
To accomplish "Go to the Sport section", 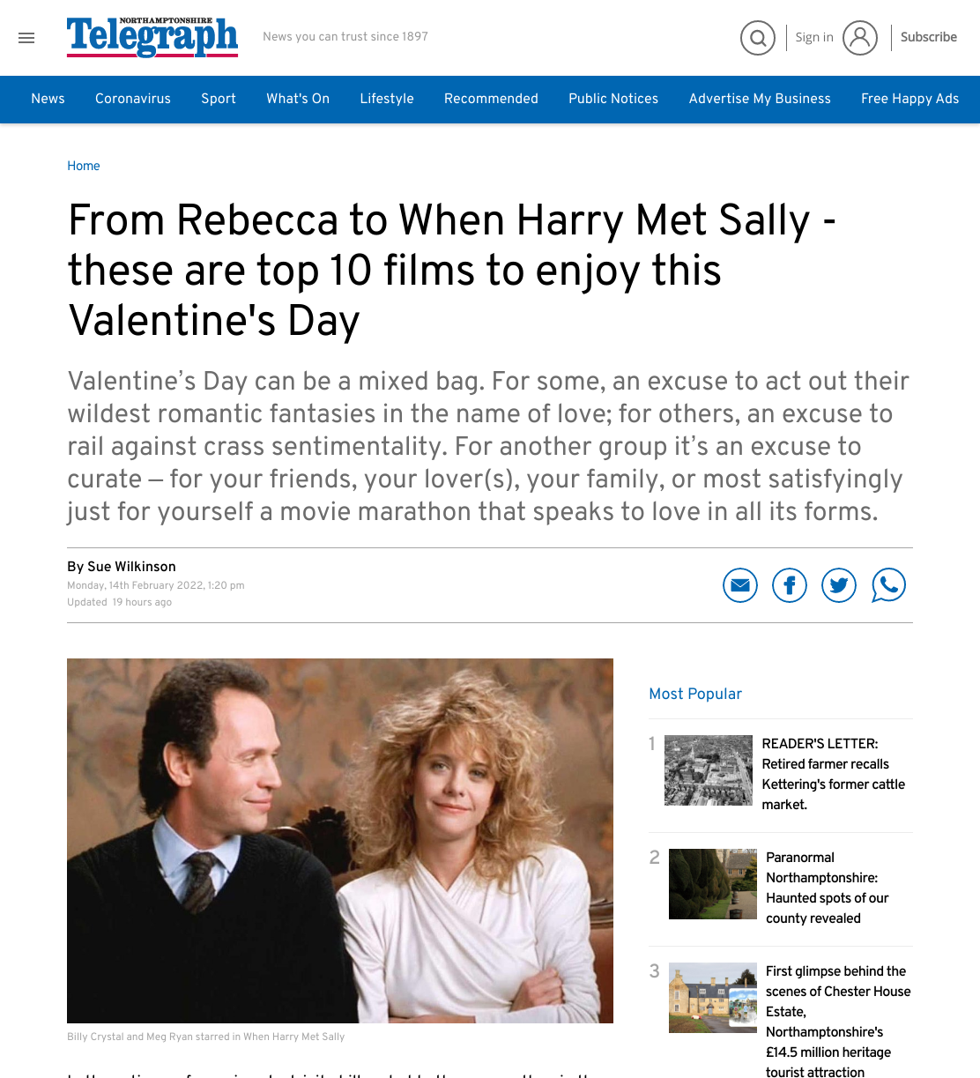I will (219, 99).
